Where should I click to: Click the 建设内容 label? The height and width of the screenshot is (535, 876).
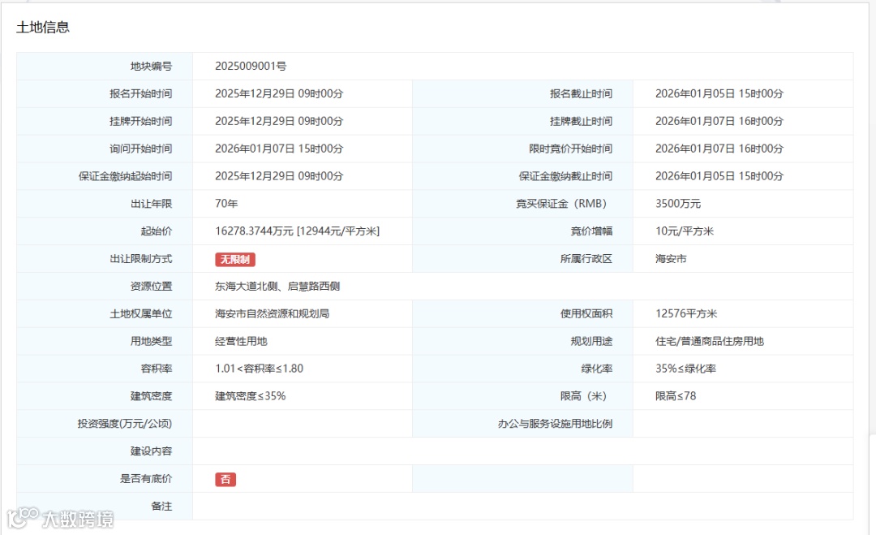pyautogui.click(x=152, y=451)
